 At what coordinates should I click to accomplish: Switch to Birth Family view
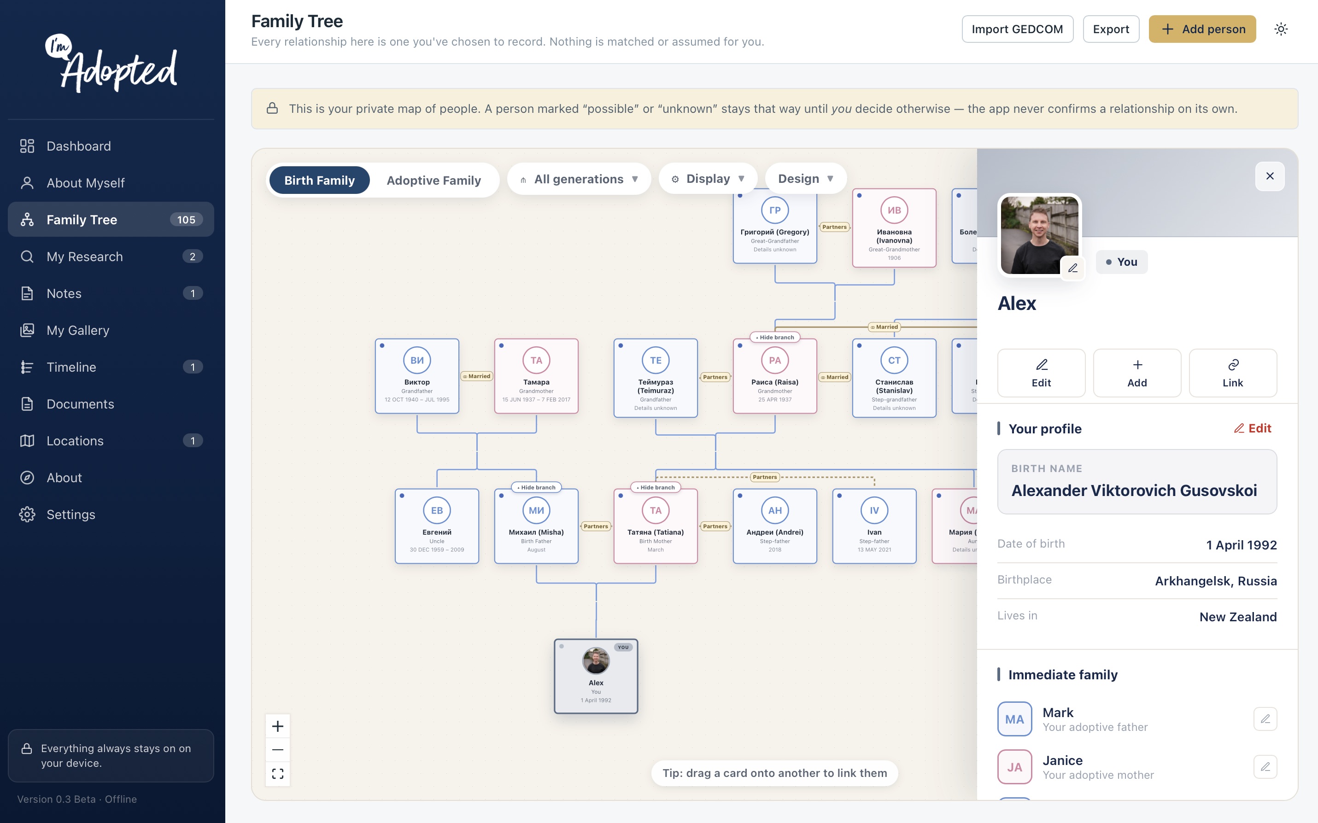click(x=320, y=180)
